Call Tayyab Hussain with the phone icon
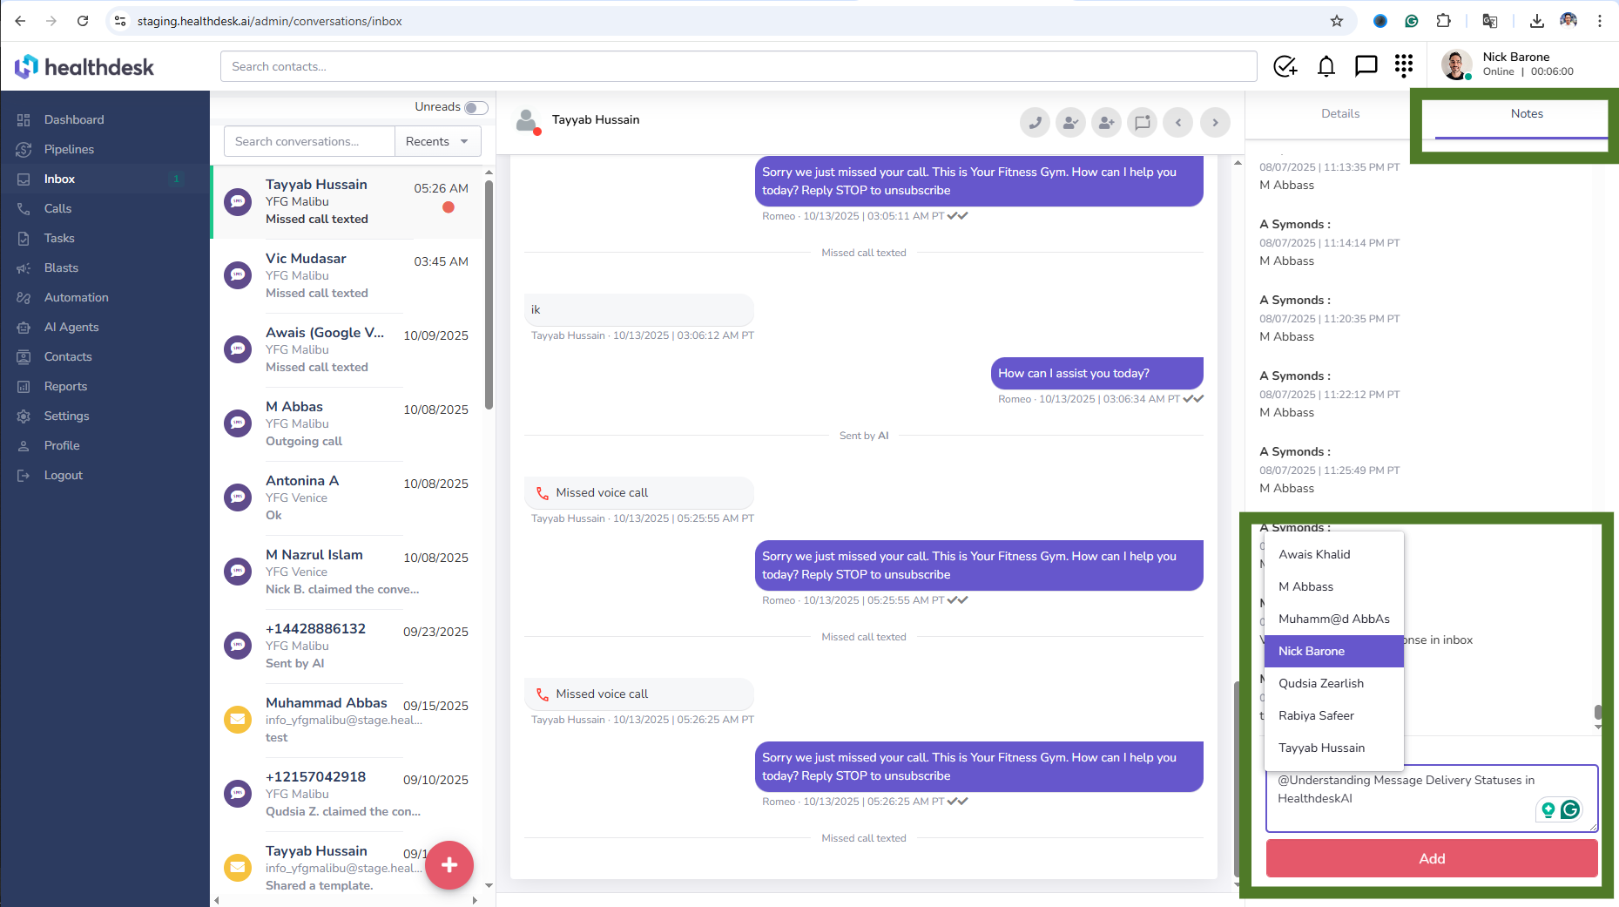Screen dimensions: 1619x907 (x=1035, y=123)
